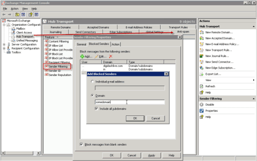Toggle Include all subdomains checkbox

coord(96,109)
